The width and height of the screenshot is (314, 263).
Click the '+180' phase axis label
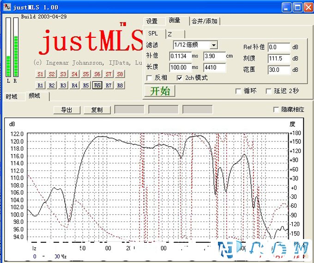(296, 133)
